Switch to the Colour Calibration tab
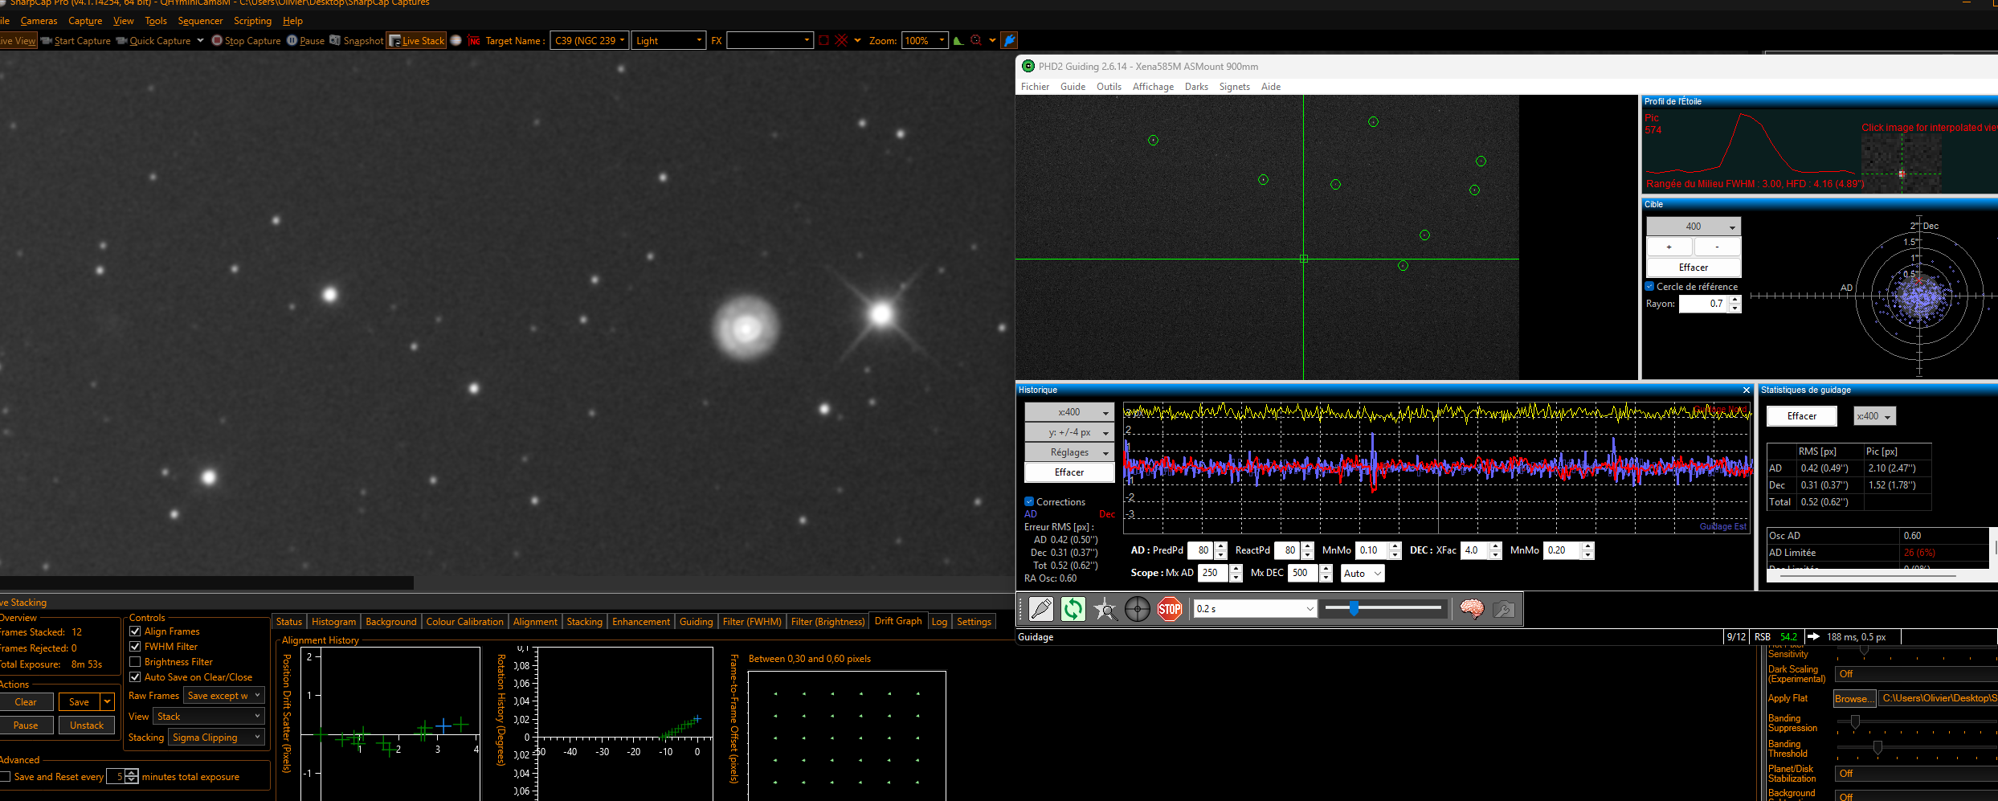Screen dimensions: 1998x801 (464, 622)
